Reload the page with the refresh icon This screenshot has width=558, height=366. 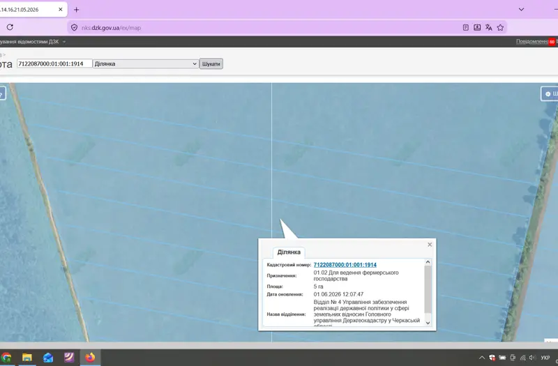coord(10,27)
